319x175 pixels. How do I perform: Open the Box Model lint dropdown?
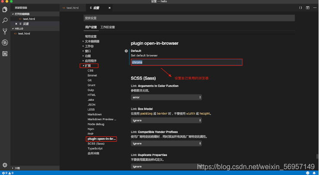(166, 120)
